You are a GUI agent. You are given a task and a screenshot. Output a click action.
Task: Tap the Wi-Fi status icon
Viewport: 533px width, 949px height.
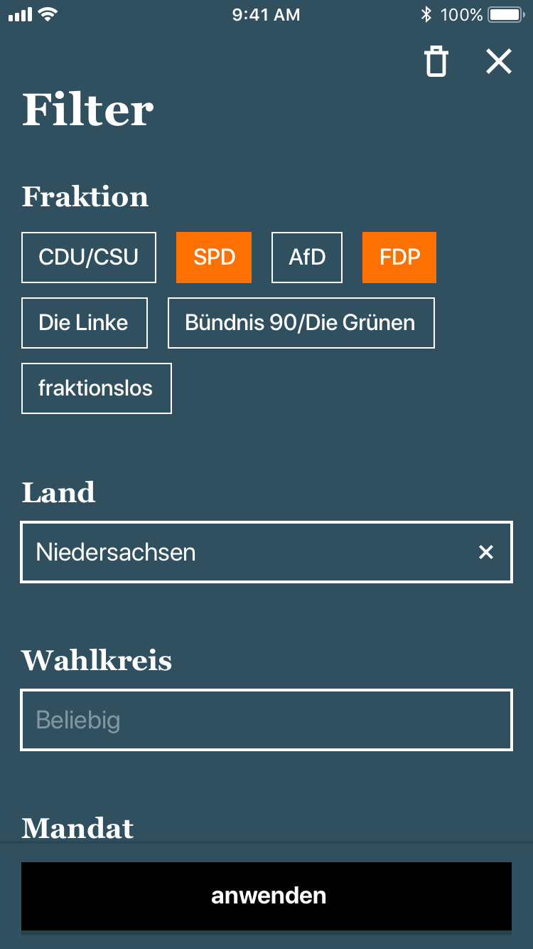[48, 14]
